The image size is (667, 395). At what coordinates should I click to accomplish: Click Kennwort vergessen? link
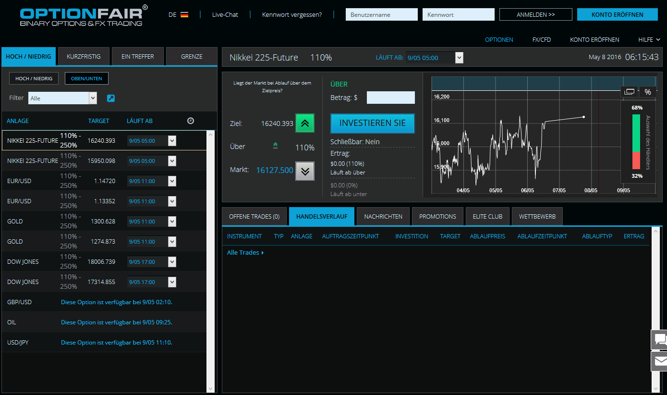click(x=292, y=15)
